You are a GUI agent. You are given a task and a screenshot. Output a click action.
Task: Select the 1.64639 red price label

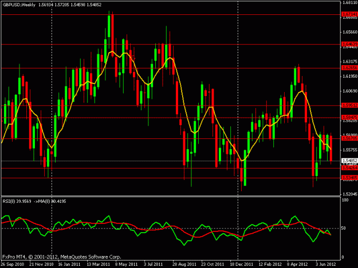click(x=350, y=44)
